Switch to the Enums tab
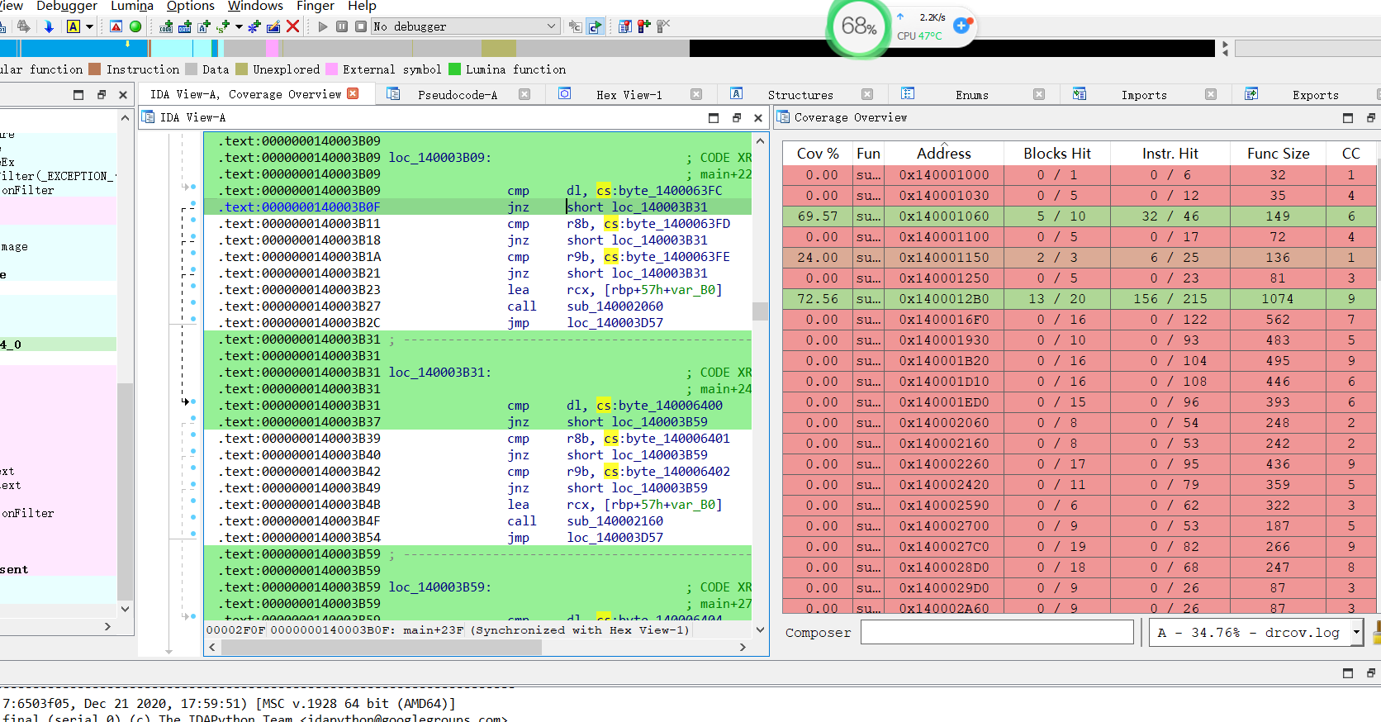Screen dimensions: 1381x722 click(972, 95)
